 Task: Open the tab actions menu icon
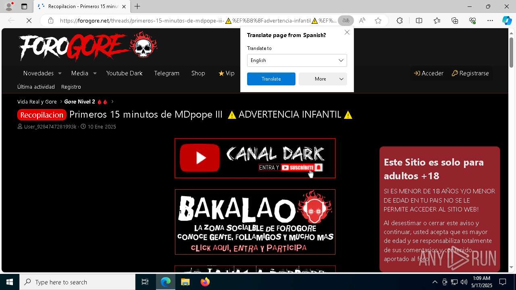tap(24, 6)
